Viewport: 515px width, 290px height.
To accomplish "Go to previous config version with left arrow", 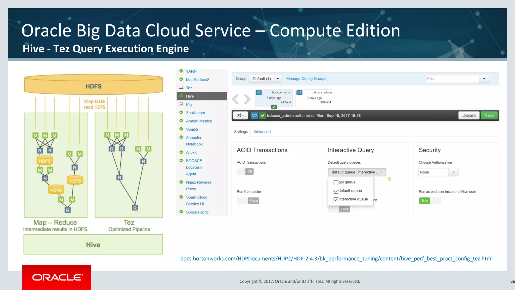I will click(235, 99).
